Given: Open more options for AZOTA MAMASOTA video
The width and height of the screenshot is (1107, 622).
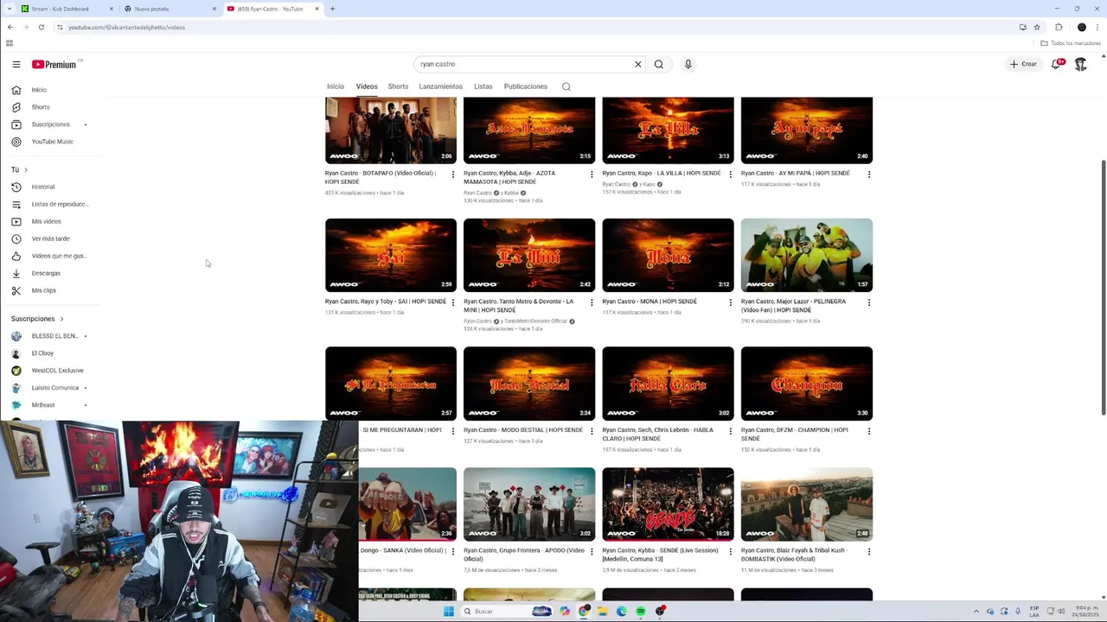Looking at the screenshot, I should coord(592,175).
